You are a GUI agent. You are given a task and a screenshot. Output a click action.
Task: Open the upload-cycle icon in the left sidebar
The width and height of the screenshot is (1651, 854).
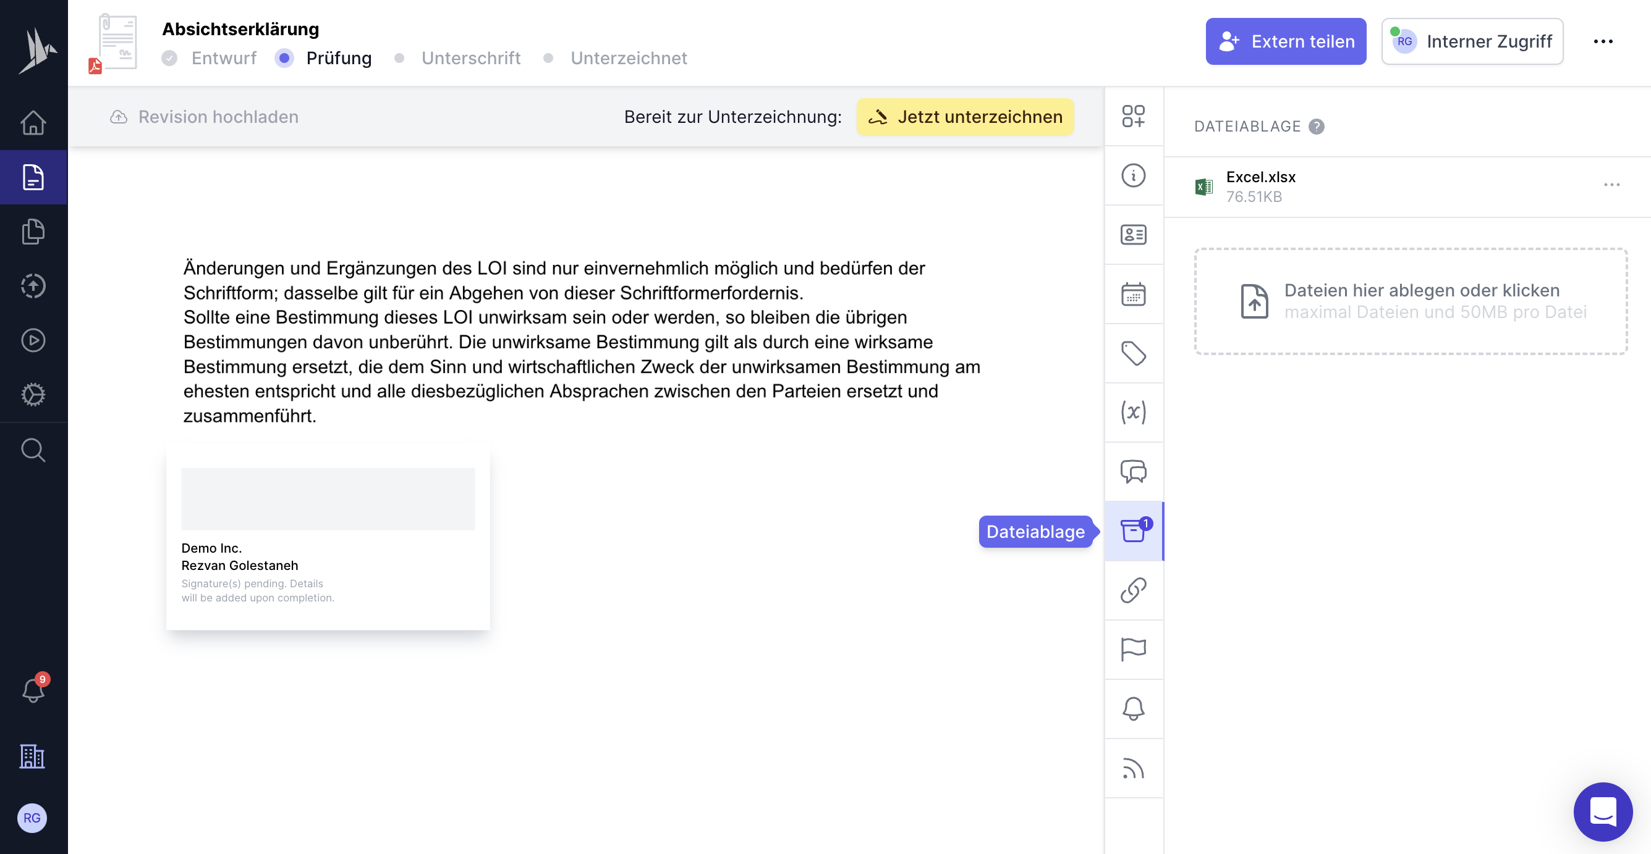(x=33, y=285)
